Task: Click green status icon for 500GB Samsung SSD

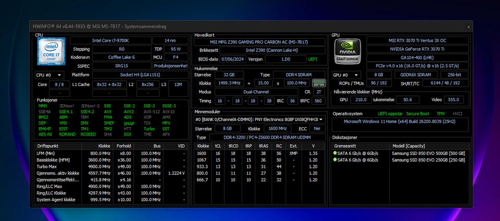Action: pos(335,153)
